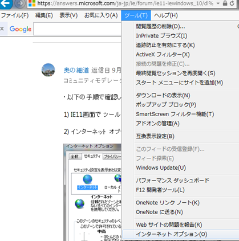Open the ヘルプ(H) menu
Screen dimensions: 239x241
pyautogui.click(x=166, y=15)
